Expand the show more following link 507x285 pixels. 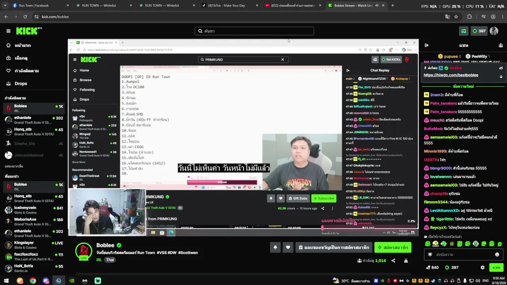14,166
